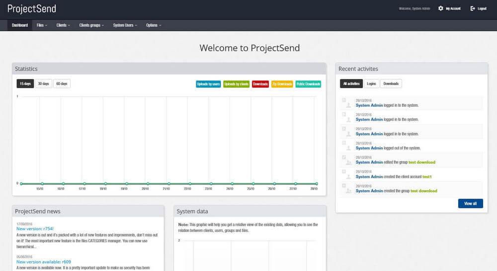This screenshot has width=497, height=271.
Task: Click the Statistics panel heading
Action: 26,68
